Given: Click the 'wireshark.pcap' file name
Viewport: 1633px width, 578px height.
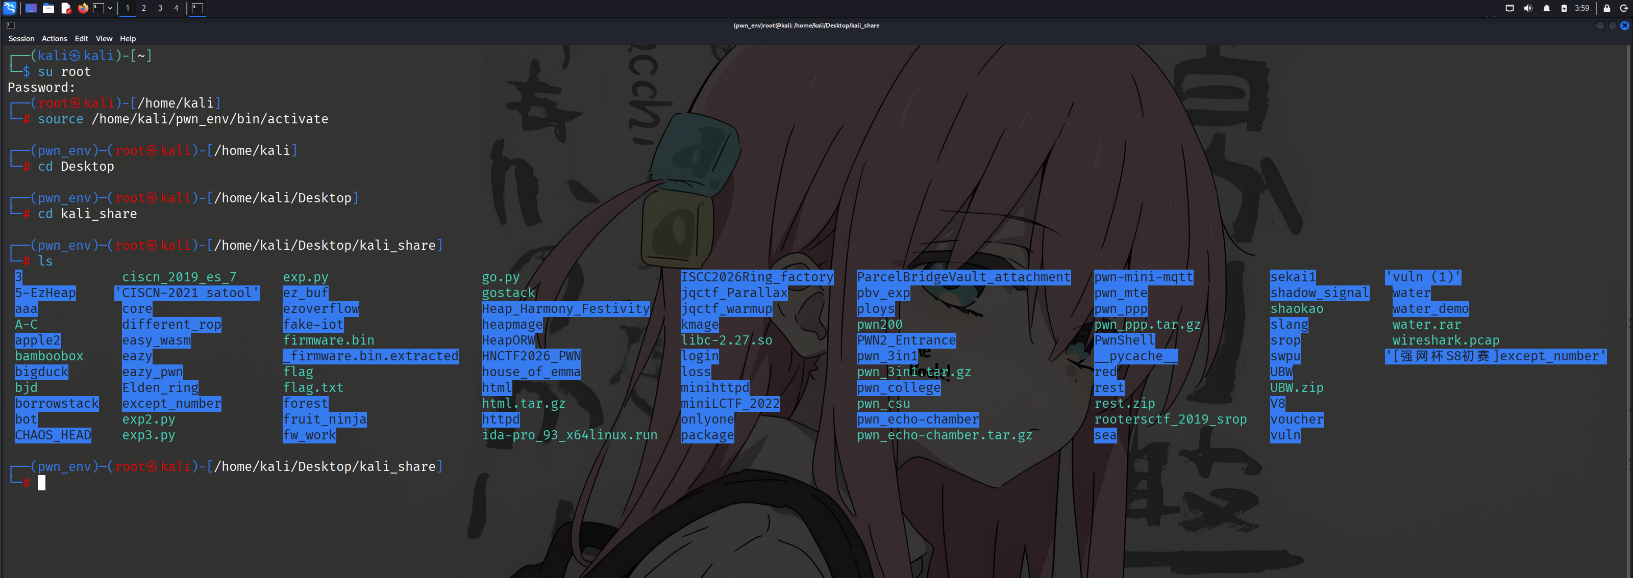Looking at the screenshot, I should point(1446,340).
